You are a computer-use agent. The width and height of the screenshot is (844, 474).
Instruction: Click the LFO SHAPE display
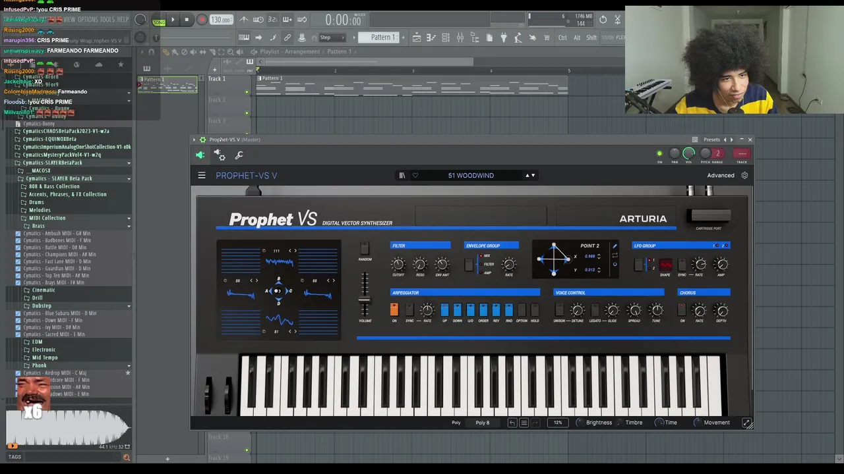(665, 265)
